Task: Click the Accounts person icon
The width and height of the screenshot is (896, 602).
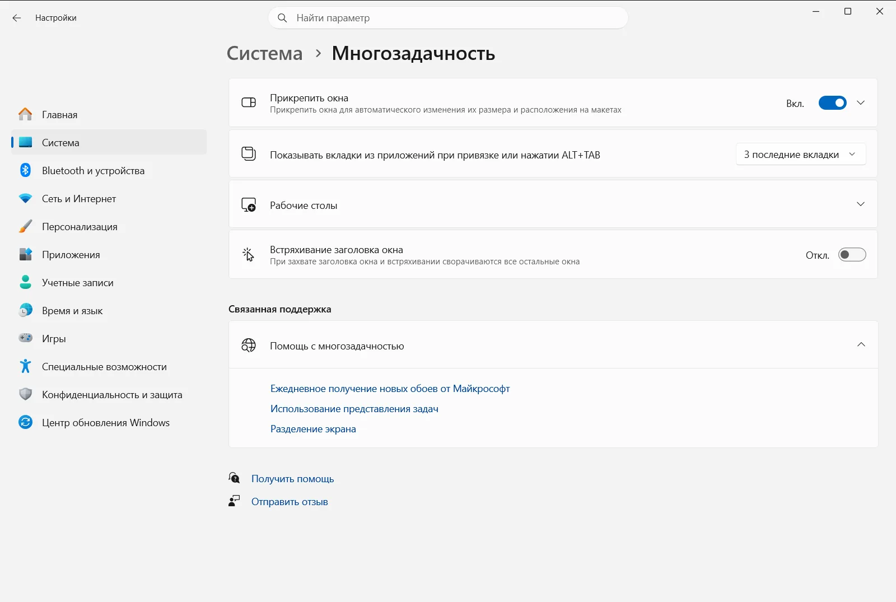Action: coord(25,282)
